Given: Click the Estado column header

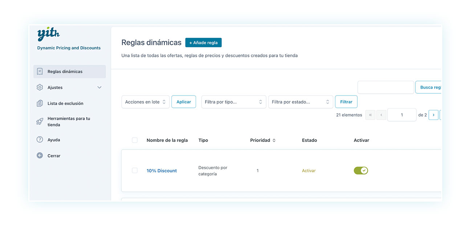Looking at the screenshot, I should 309,140.
